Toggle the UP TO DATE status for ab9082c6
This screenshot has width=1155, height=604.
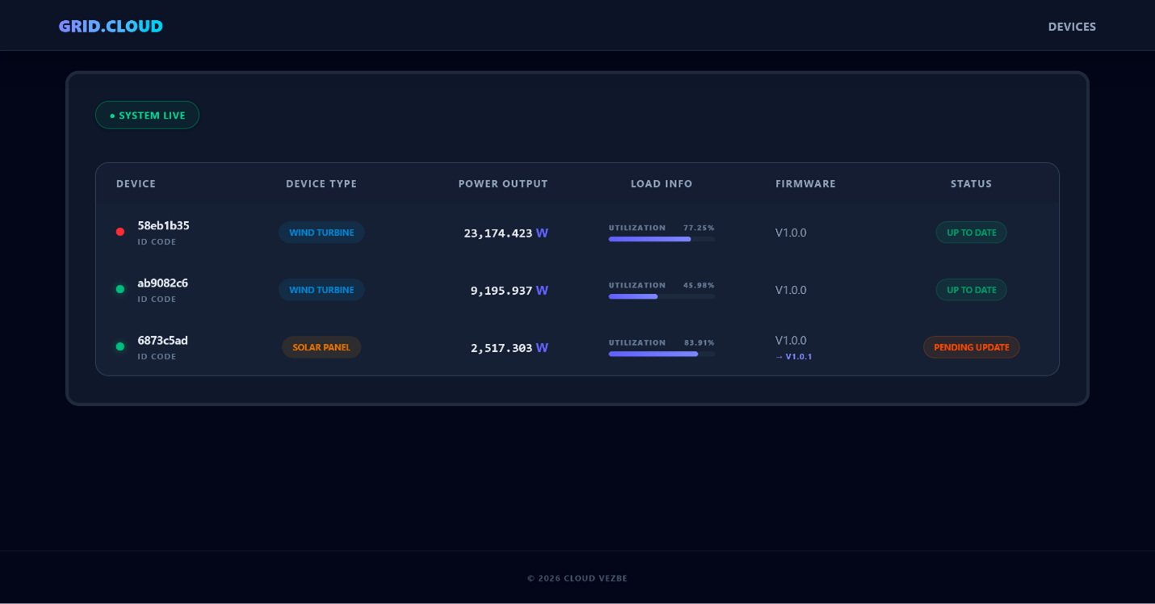(x=971, y=289)
